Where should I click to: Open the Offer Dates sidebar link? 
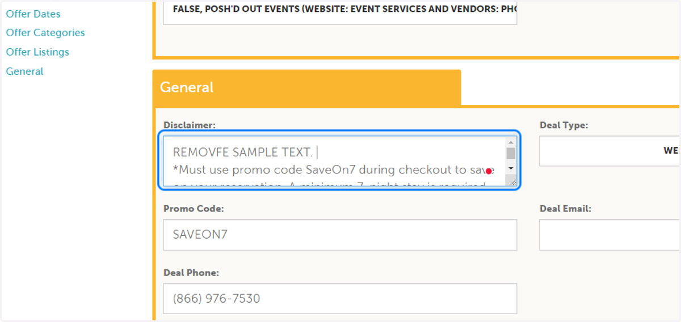[33, 14]
